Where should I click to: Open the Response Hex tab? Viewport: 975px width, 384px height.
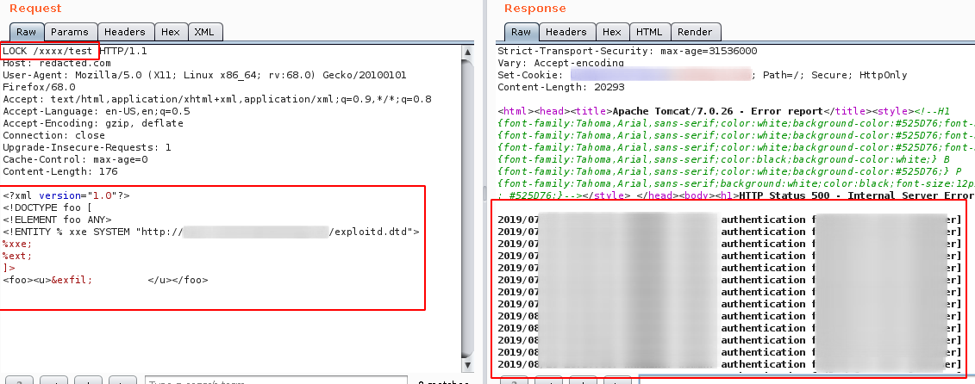(612, 32)
